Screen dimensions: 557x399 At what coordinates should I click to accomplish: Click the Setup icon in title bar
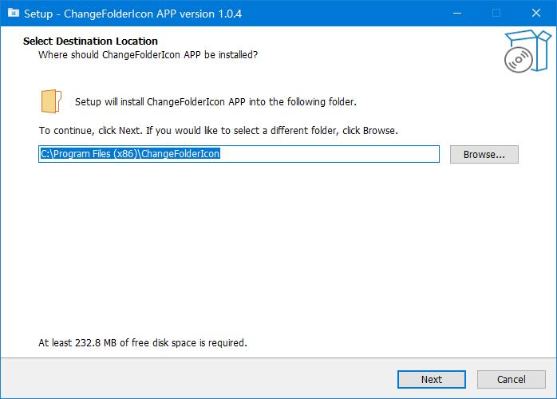click(13, 13)
